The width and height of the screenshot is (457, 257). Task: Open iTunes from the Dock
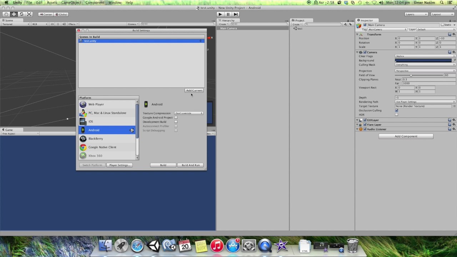(x=217, y=246)
